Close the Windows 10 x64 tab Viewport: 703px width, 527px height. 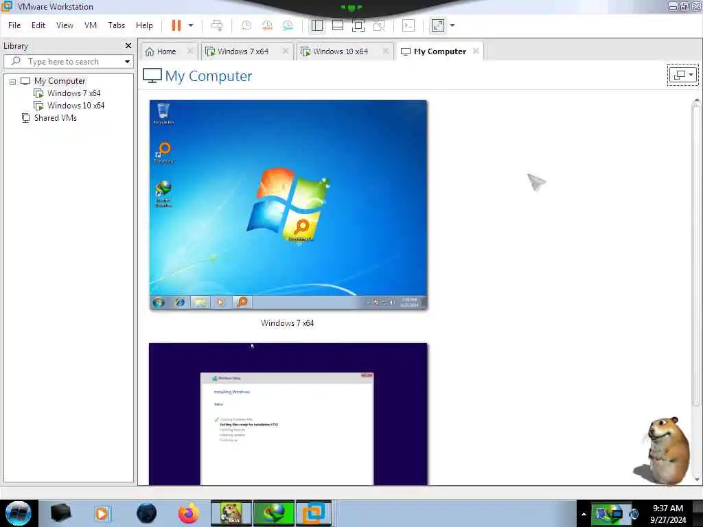click(385, 51)
